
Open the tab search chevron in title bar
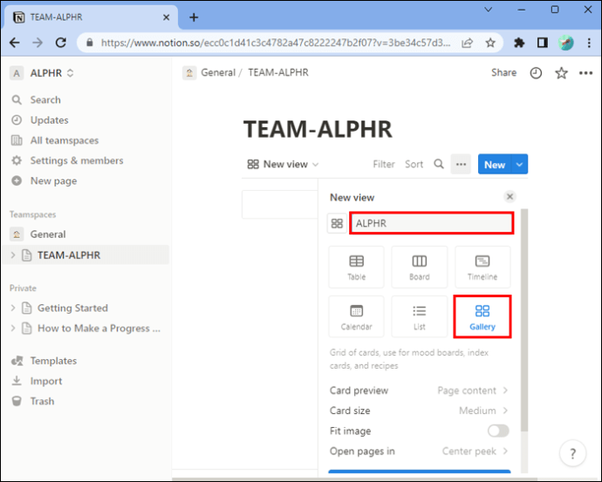(489, 10)
